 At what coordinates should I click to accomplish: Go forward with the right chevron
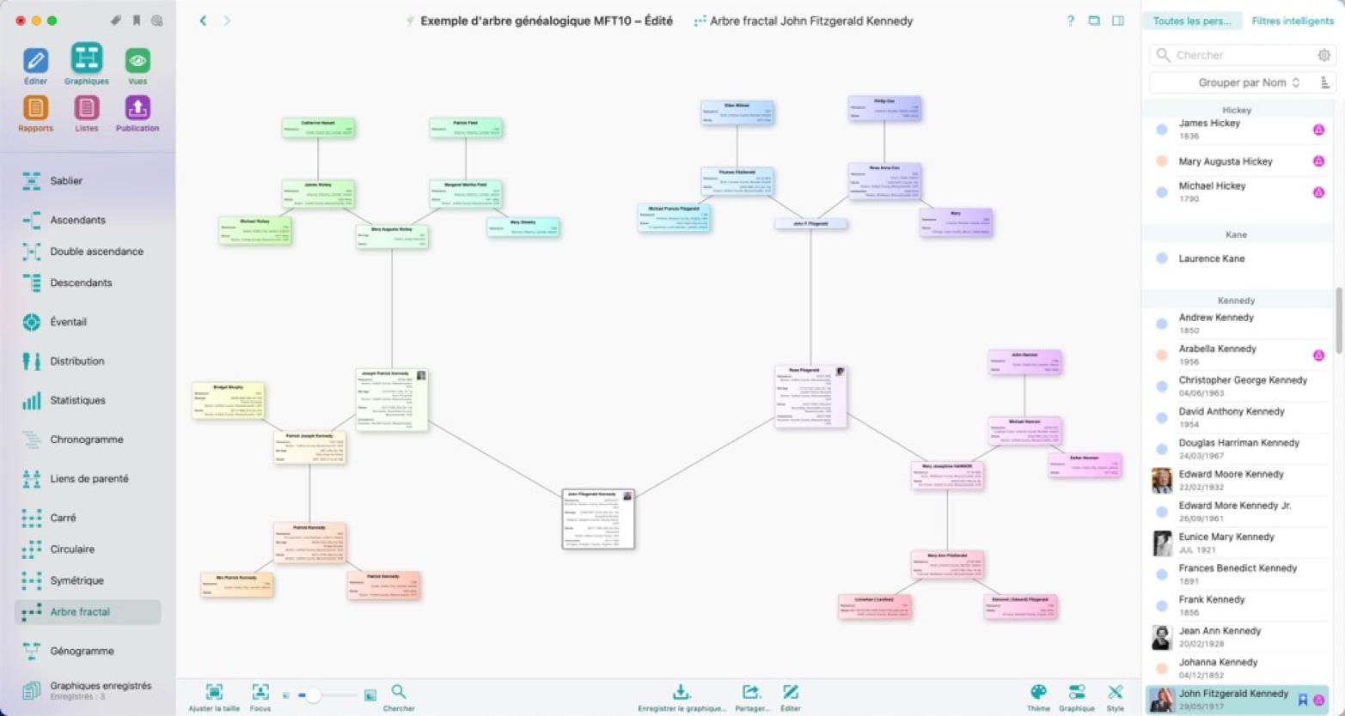coord(227,21)
